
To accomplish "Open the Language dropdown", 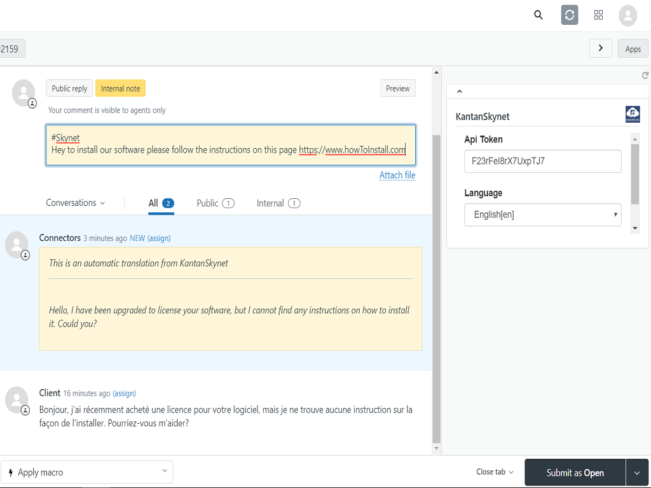I will (542, 215).
